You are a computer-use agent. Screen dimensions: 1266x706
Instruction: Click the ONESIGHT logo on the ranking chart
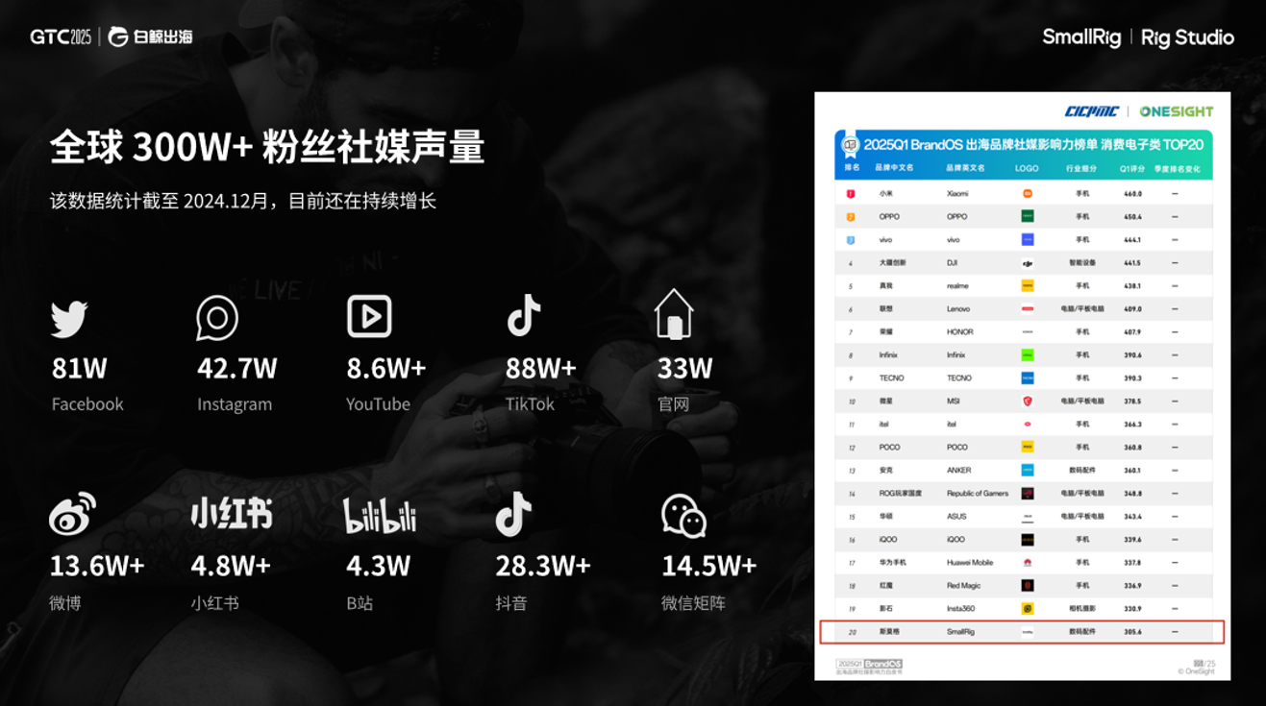coord(1176,111)
